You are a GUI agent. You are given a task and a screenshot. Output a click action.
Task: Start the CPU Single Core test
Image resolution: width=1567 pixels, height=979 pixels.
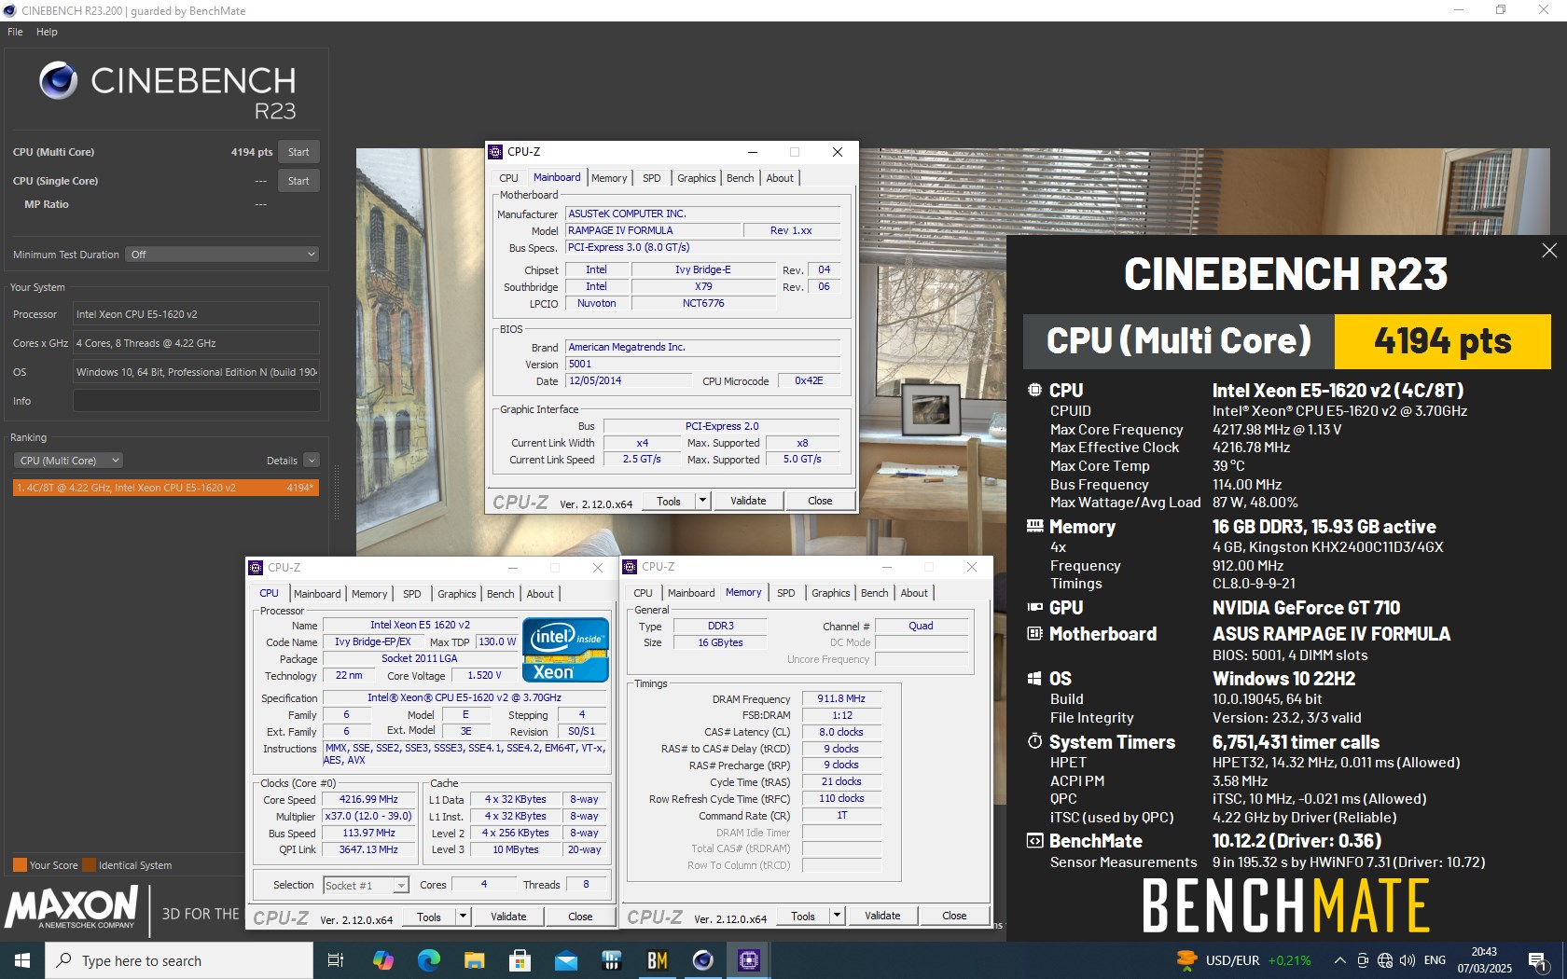tap(298, 181)
